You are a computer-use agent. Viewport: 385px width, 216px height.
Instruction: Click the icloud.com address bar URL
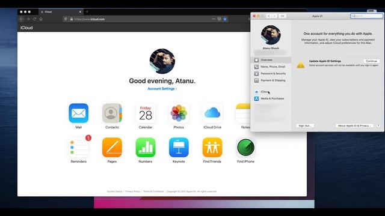coord(90,19)
